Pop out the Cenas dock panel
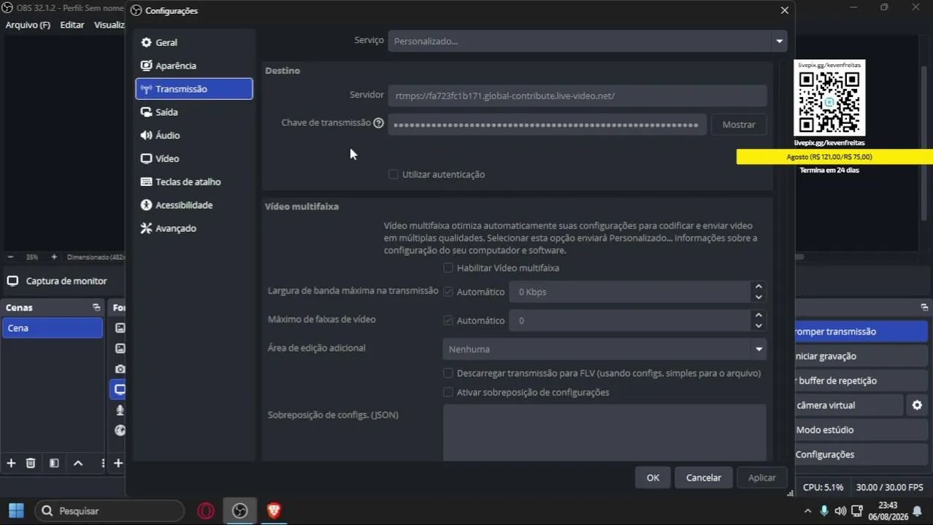Image resolution: width=933 pixels, height=525 pixels. (x=96, y=308)
